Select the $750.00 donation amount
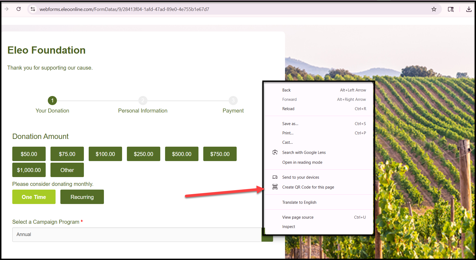The height and width of the screenshot is (260, 476). click(x=220, y=154)
